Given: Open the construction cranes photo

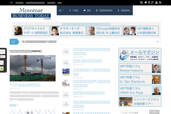Looking at the screenshot, I should click(32, 68).
